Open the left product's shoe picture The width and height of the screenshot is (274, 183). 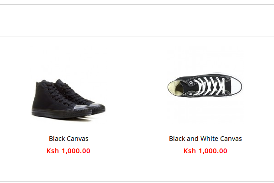pos(68,98)
